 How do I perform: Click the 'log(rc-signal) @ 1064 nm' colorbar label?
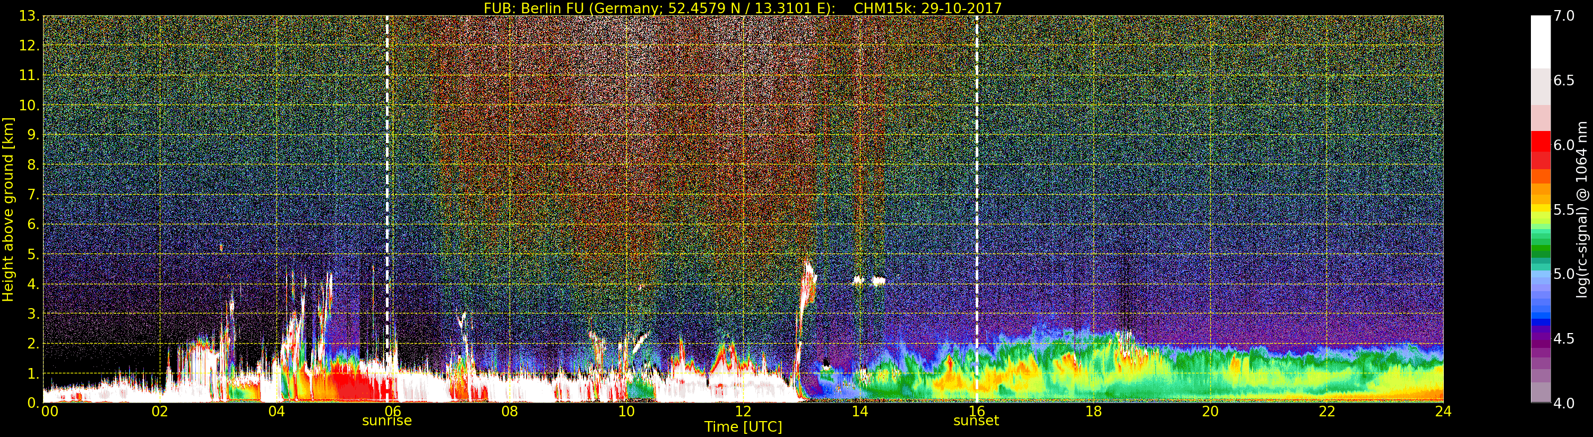(1582, 209)
